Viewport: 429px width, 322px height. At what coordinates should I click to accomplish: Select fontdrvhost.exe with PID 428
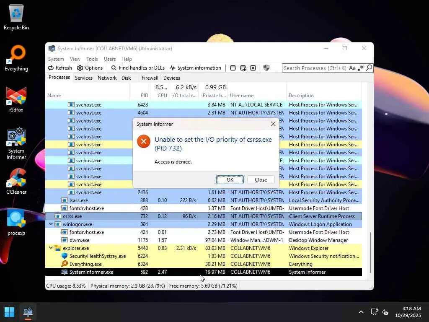click(204, 208)
